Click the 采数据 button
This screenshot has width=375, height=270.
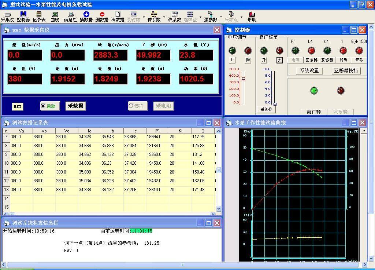(75, 106)
